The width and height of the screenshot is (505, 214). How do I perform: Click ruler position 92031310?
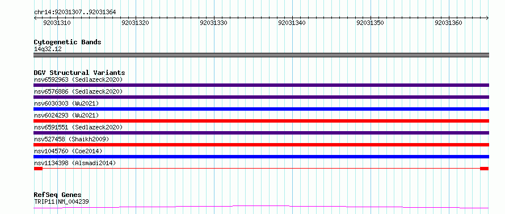pos(57,23)
